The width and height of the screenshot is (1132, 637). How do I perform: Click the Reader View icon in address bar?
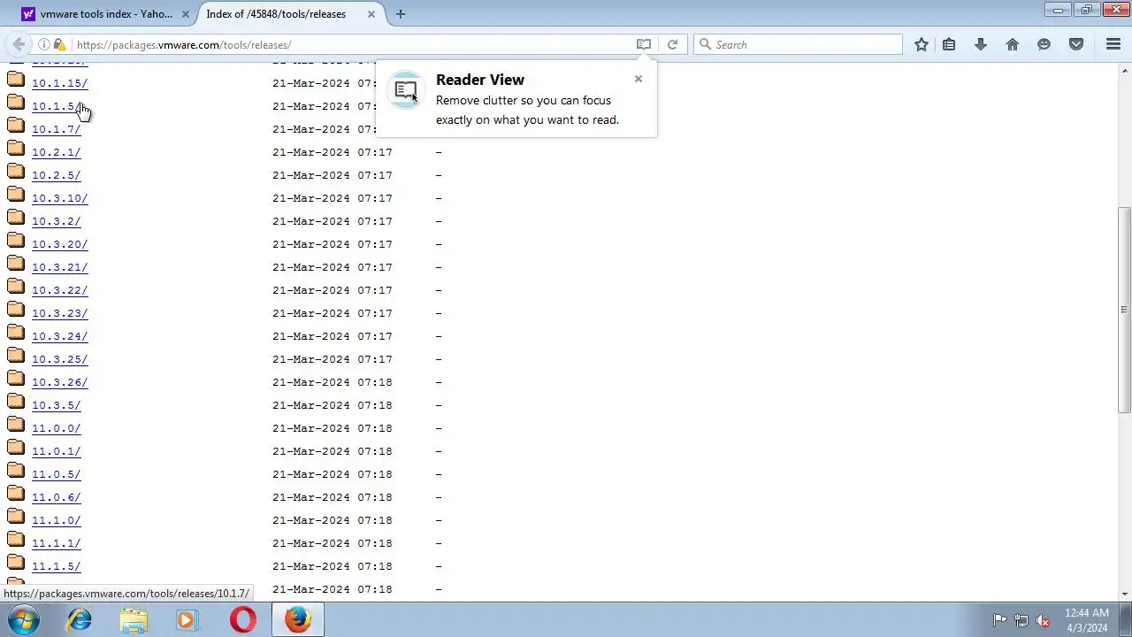[x=644, y=44]
